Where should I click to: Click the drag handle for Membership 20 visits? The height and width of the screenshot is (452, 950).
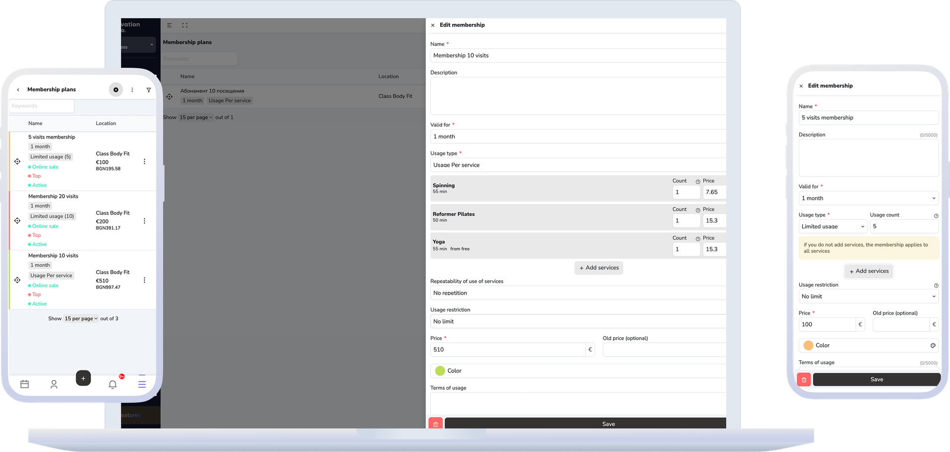[x=17, y=221]
